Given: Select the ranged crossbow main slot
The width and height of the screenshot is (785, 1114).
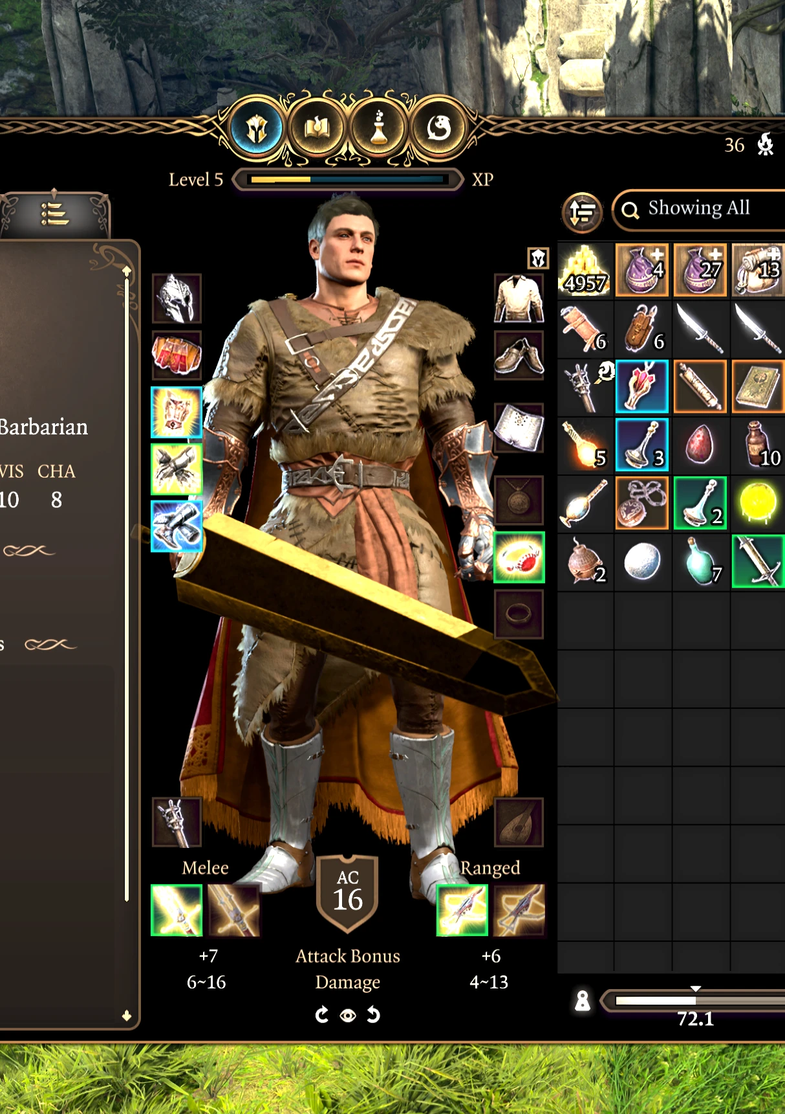Looking at the screenshot, I should coord(462,910).
